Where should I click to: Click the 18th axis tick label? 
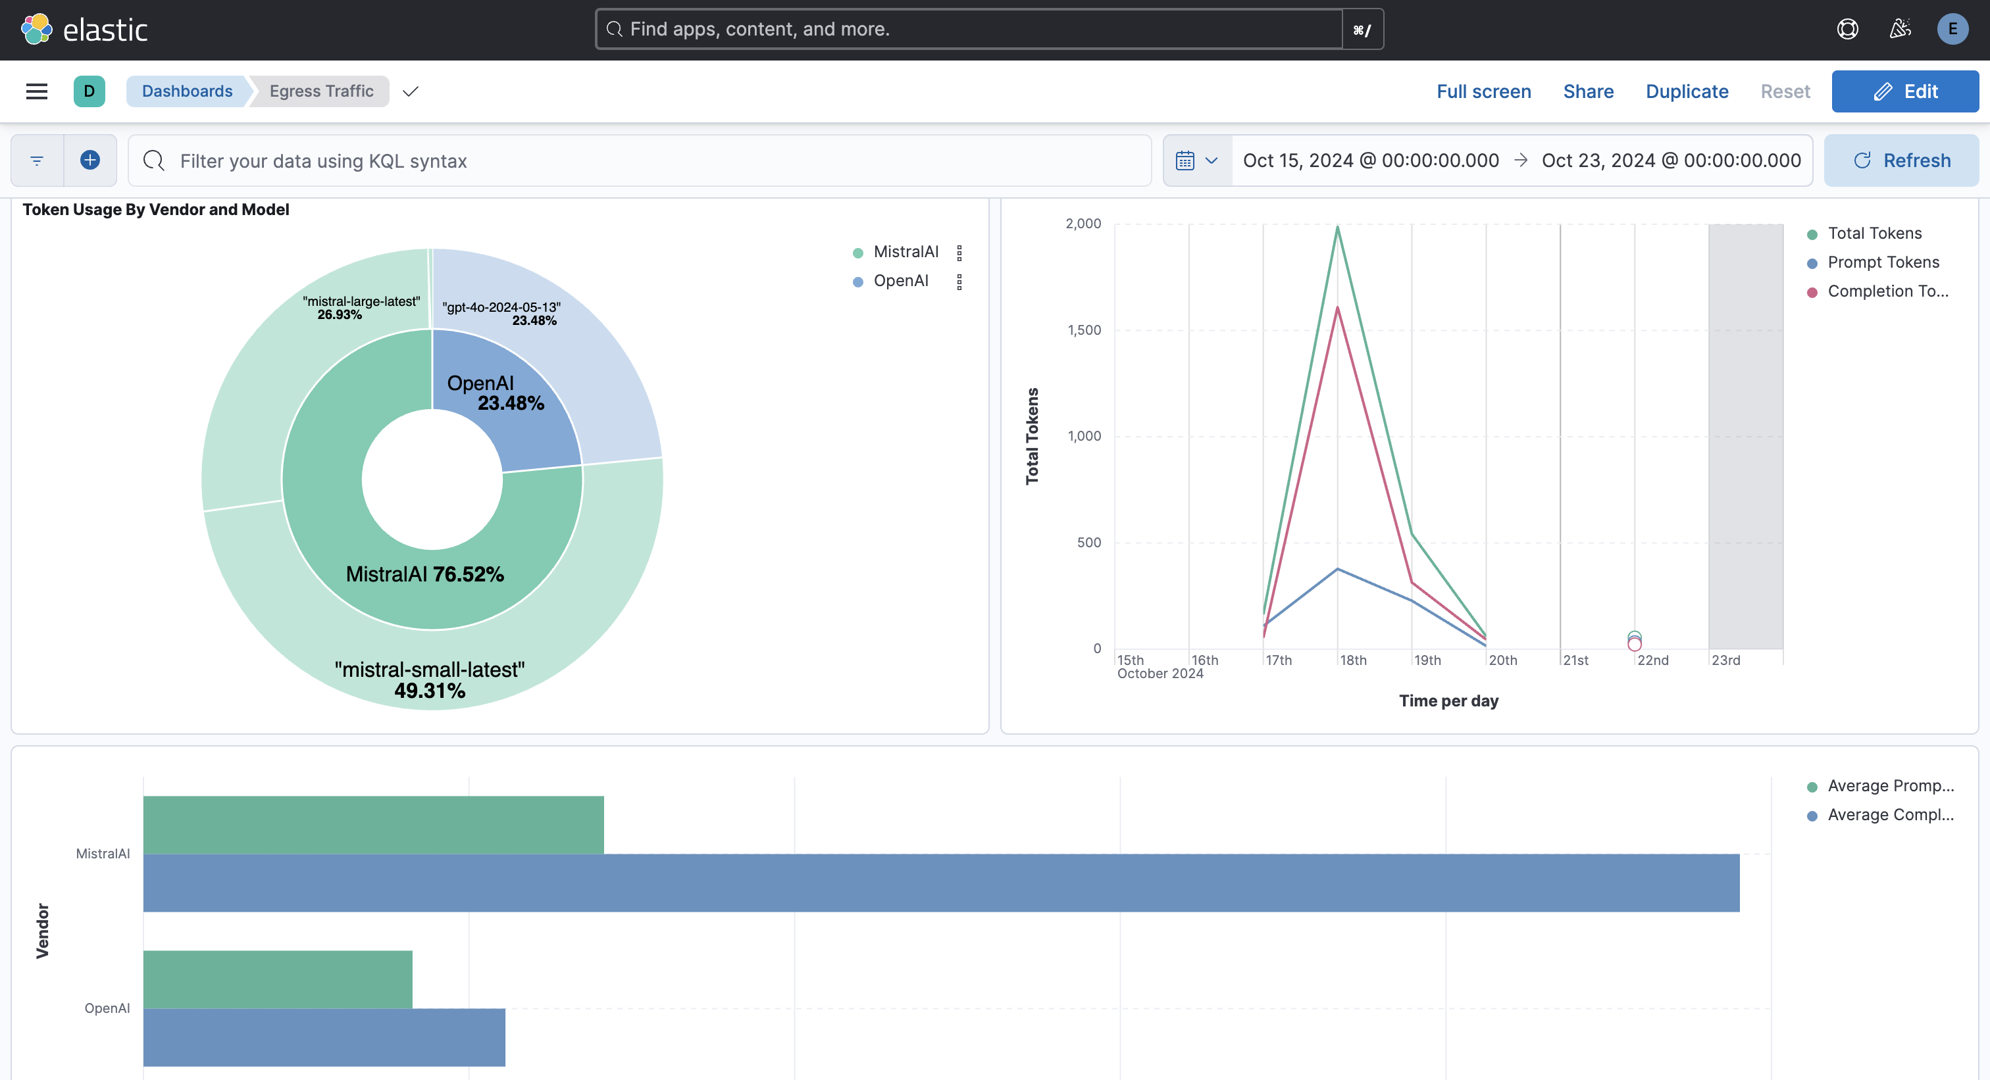[1353, 660]
